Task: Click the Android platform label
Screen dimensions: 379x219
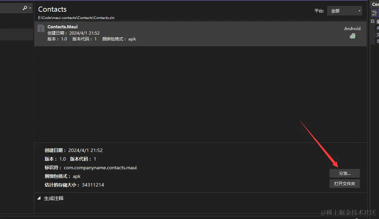Action: pyautogui.click(x=352, y=29)
